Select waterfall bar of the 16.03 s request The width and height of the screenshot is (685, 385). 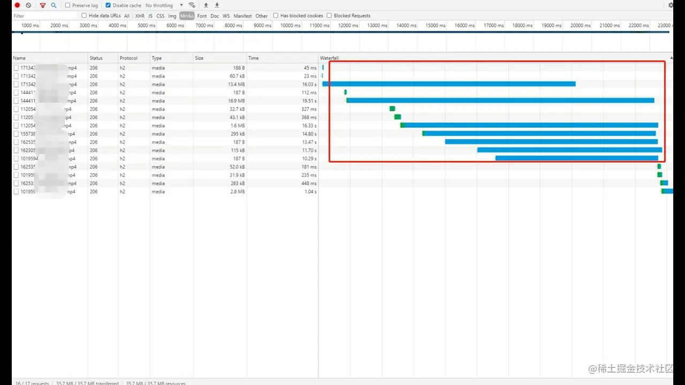pyautogui.click(x=449, y=84)
